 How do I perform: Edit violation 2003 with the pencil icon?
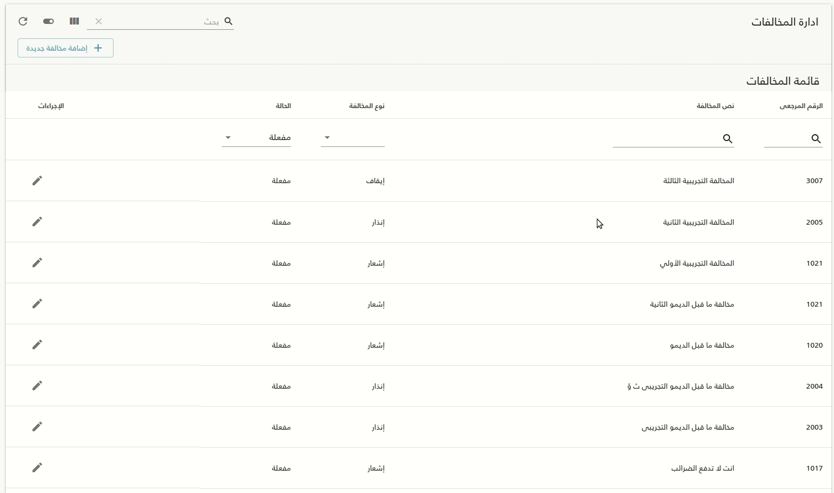click(x=37, y=426)
